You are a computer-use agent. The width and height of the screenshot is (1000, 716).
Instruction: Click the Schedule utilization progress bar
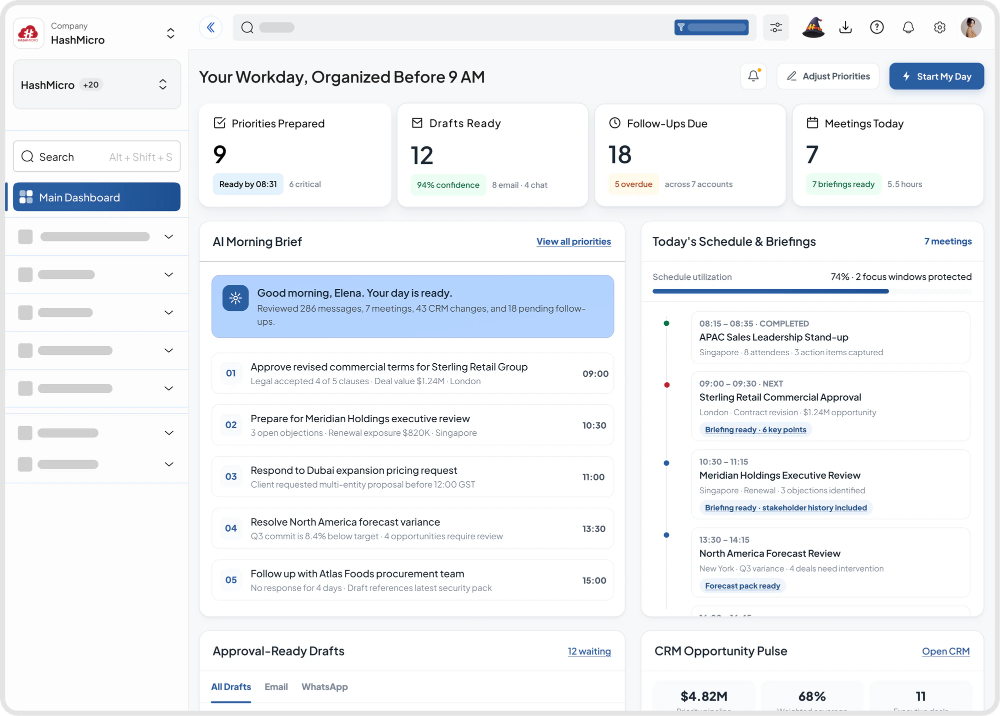tap(812, 291)
